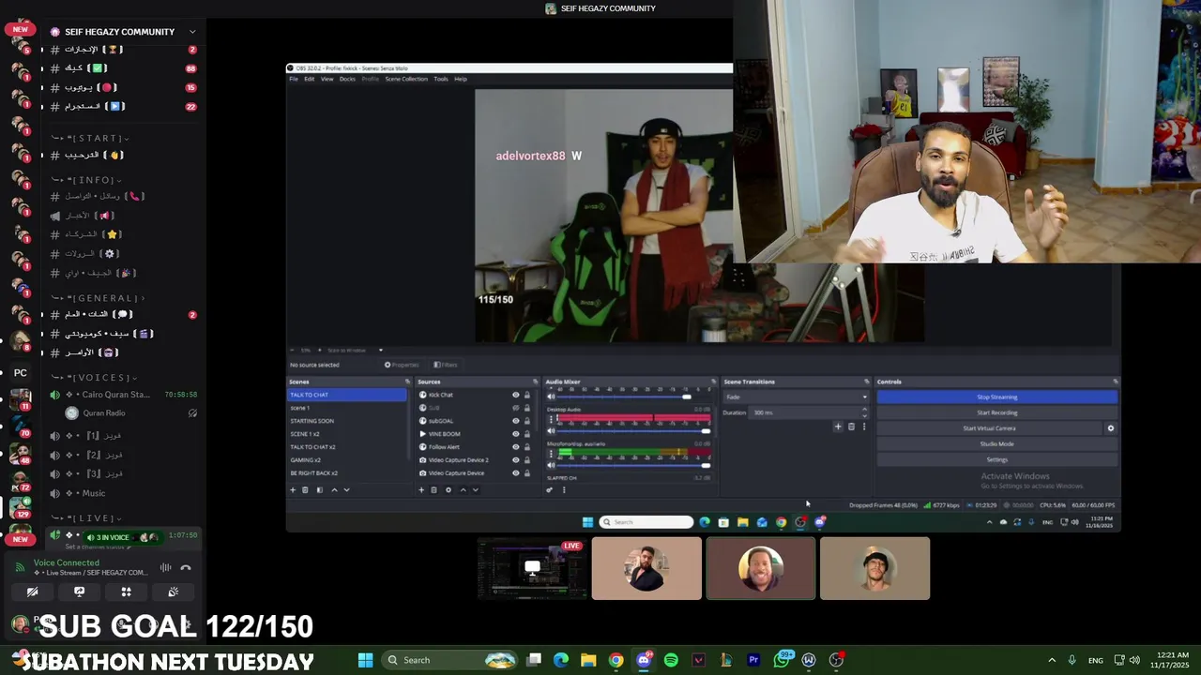
Task: Move scene up in the Scenes toolbar
Action: (x=334, y=489)
